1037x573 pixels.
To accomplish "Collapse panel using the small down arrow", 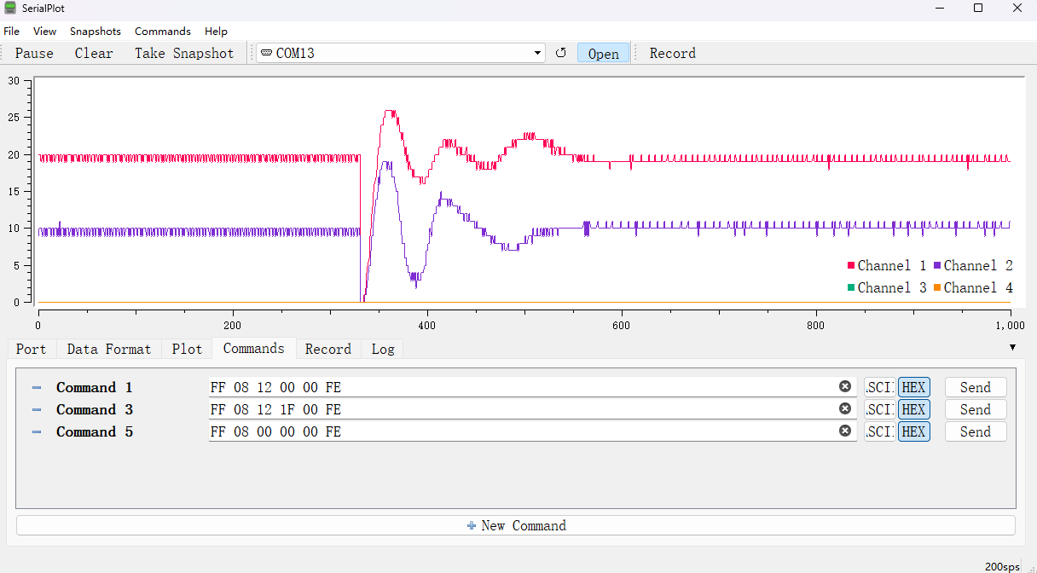I will 1012,347.
